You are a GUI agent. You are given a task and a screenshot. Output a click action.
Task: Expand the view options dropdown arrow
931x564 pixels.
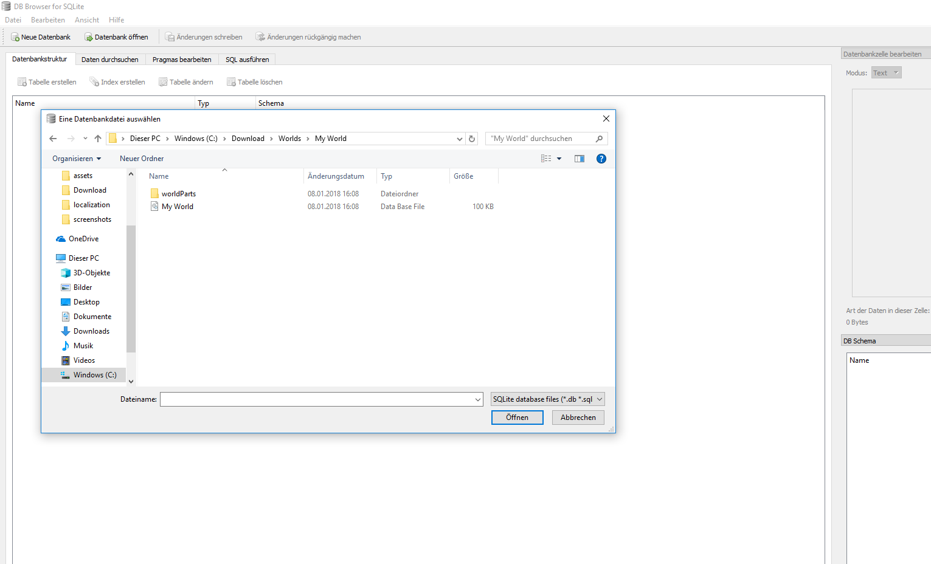559,159
